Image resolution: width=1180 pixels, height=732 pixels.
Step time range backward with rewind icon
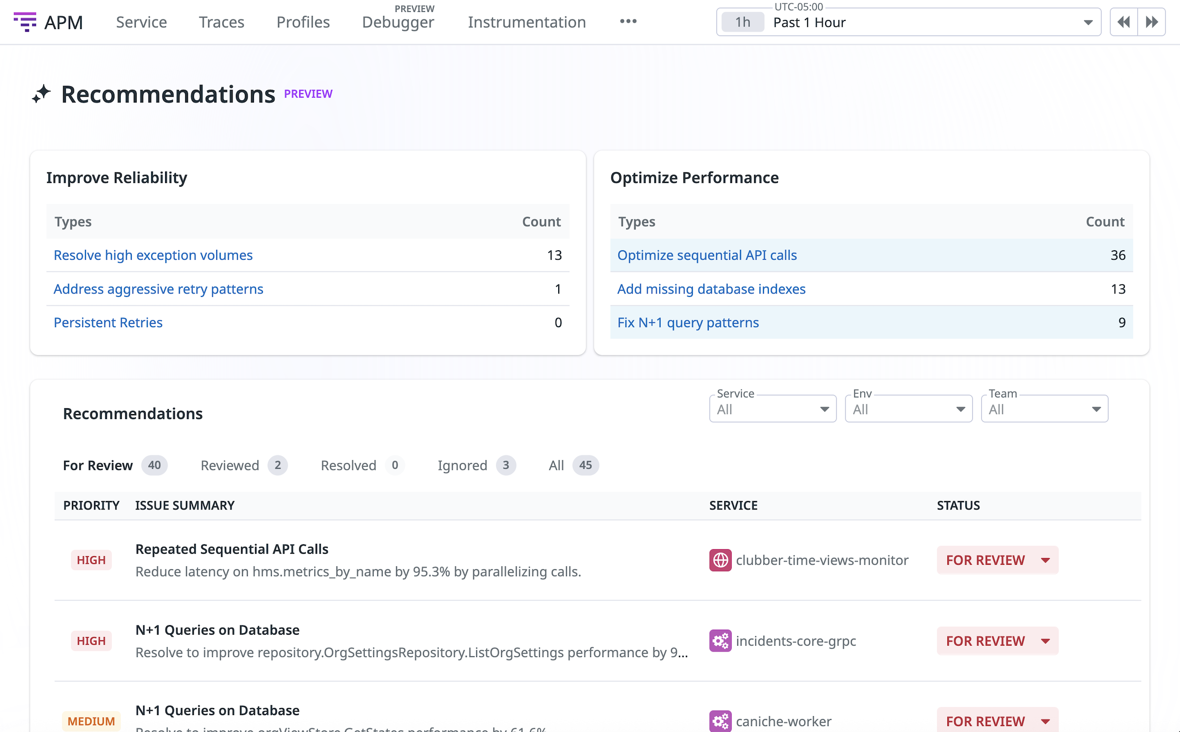[x=1123, y=22]
